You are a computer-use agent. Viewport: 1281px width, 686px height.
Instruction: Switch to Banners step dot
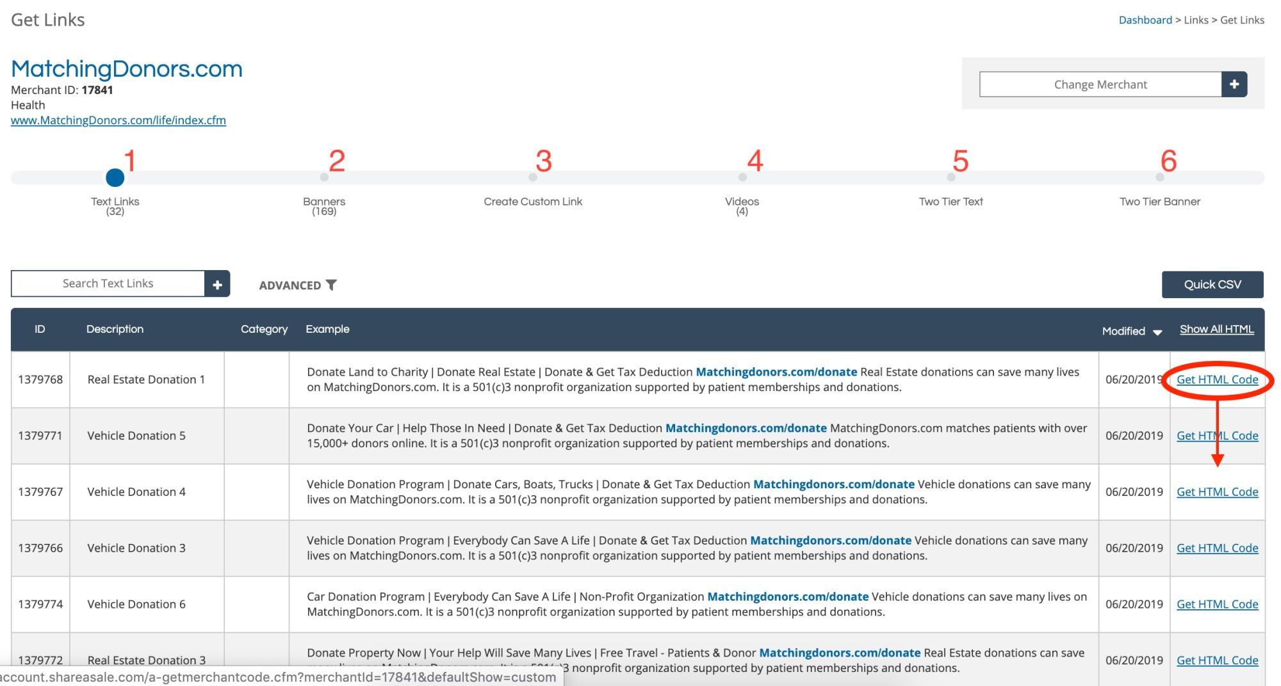(x=324, y=177)
